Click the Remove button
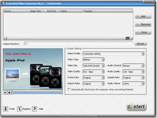The height and width of the screenshot is (118, 157). click(143, 24)
